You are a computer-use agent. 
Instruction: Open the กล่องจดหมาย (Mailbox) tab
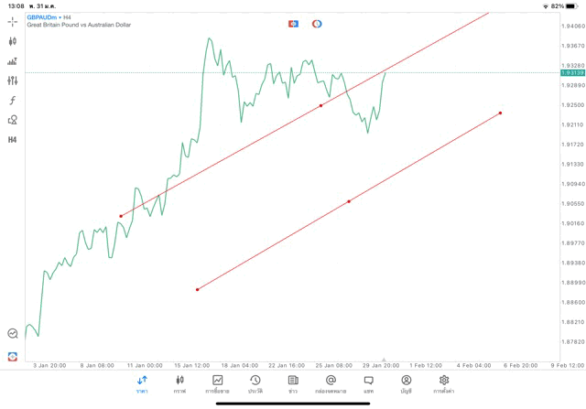[331, 384]
